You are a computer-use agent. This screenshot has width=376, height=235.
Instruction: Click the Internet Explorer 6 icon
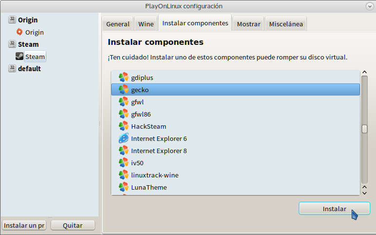[x=123, y=138]
